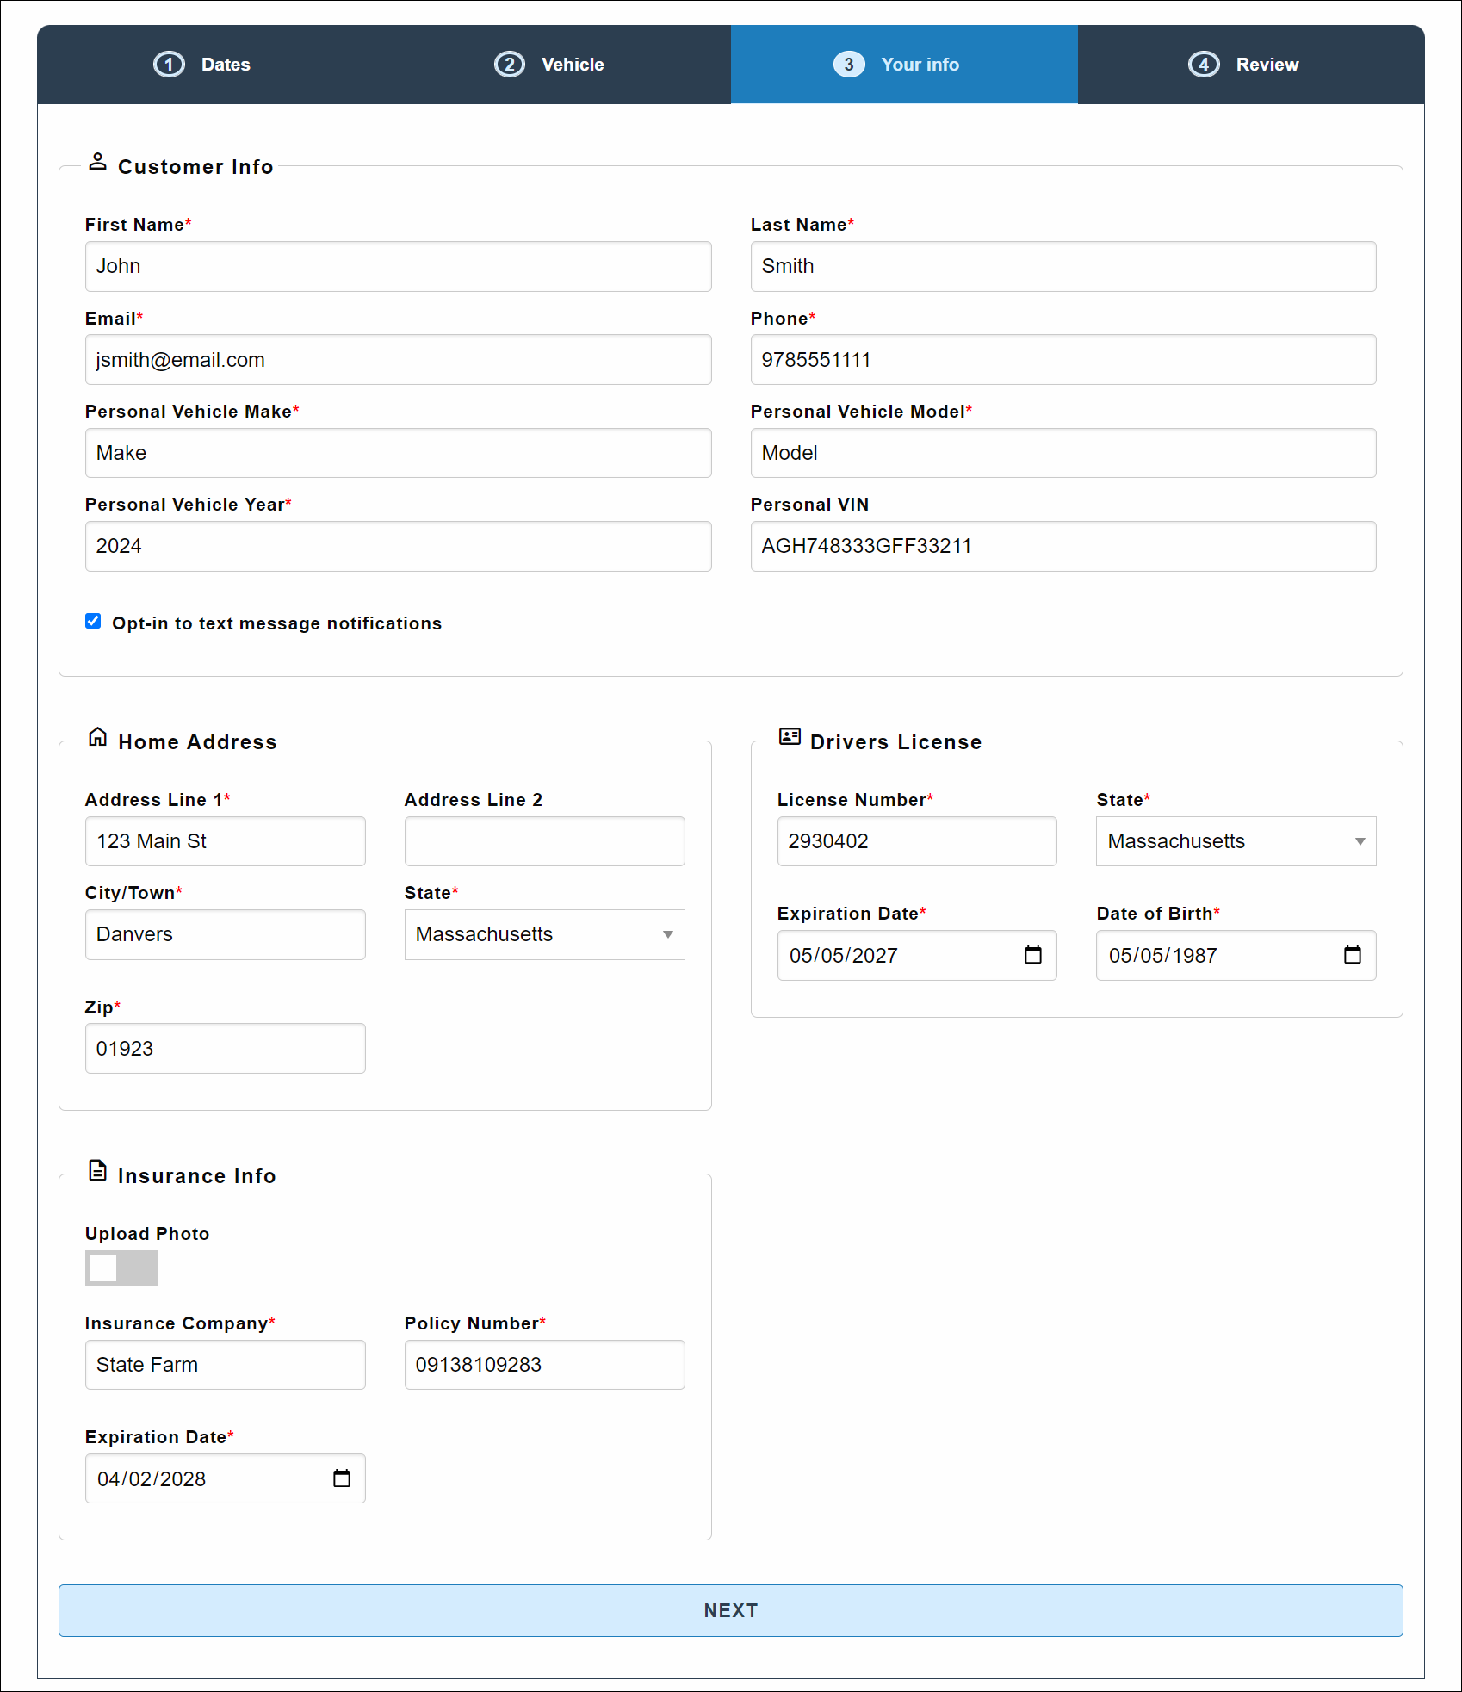Click the Insurance Info document icon
The image size is (1462, 1692).
[98, 1170]
